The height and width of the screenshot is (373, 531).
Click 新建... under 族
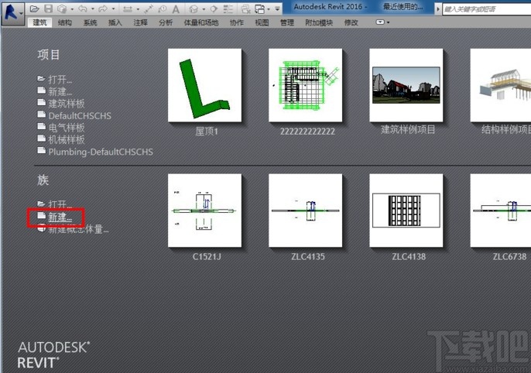[60, 217]
